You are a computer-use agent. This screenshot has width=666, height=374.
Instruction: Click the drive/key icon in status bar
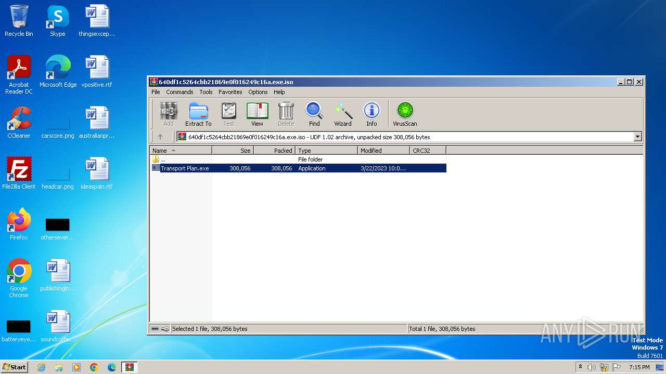pos(160,329)
